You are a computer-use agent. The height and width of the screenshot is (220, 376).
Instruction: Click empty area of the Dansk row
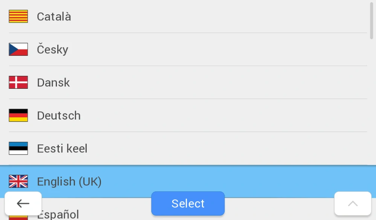point(226,82)
